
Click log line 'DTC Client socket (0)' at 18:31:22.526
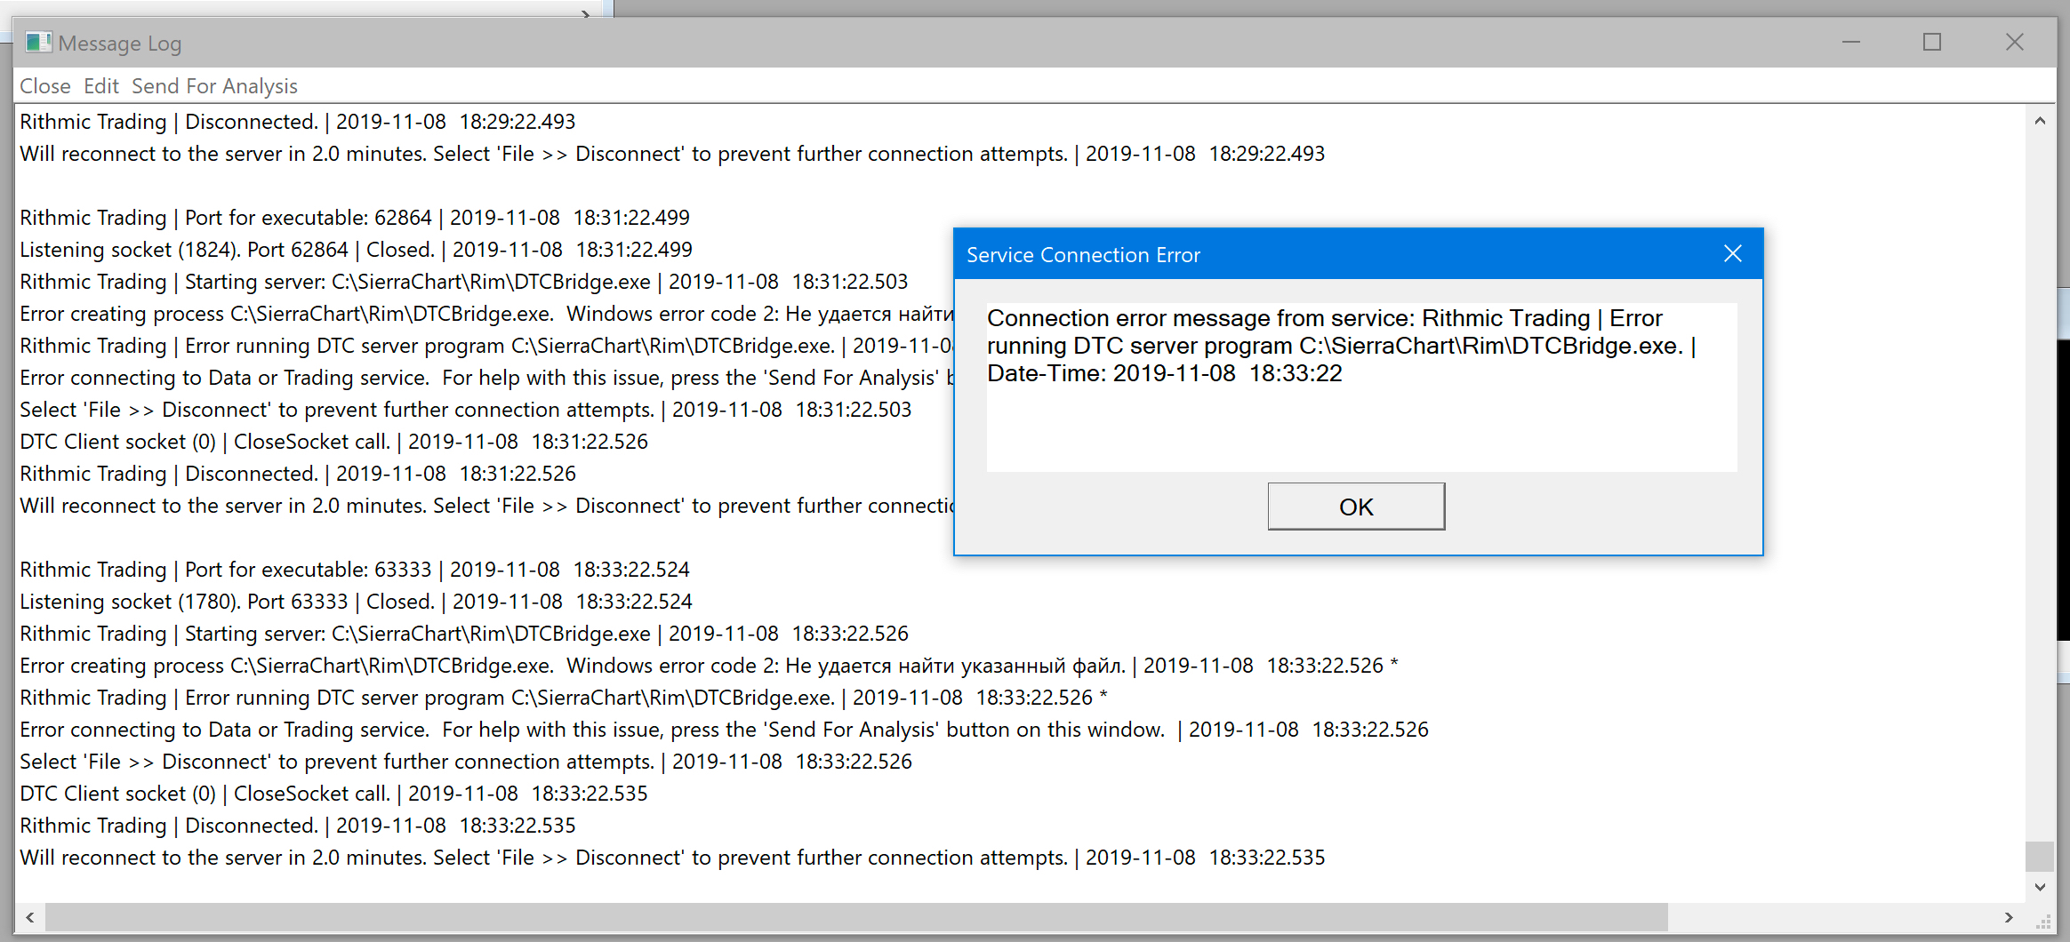pos(334,442)
